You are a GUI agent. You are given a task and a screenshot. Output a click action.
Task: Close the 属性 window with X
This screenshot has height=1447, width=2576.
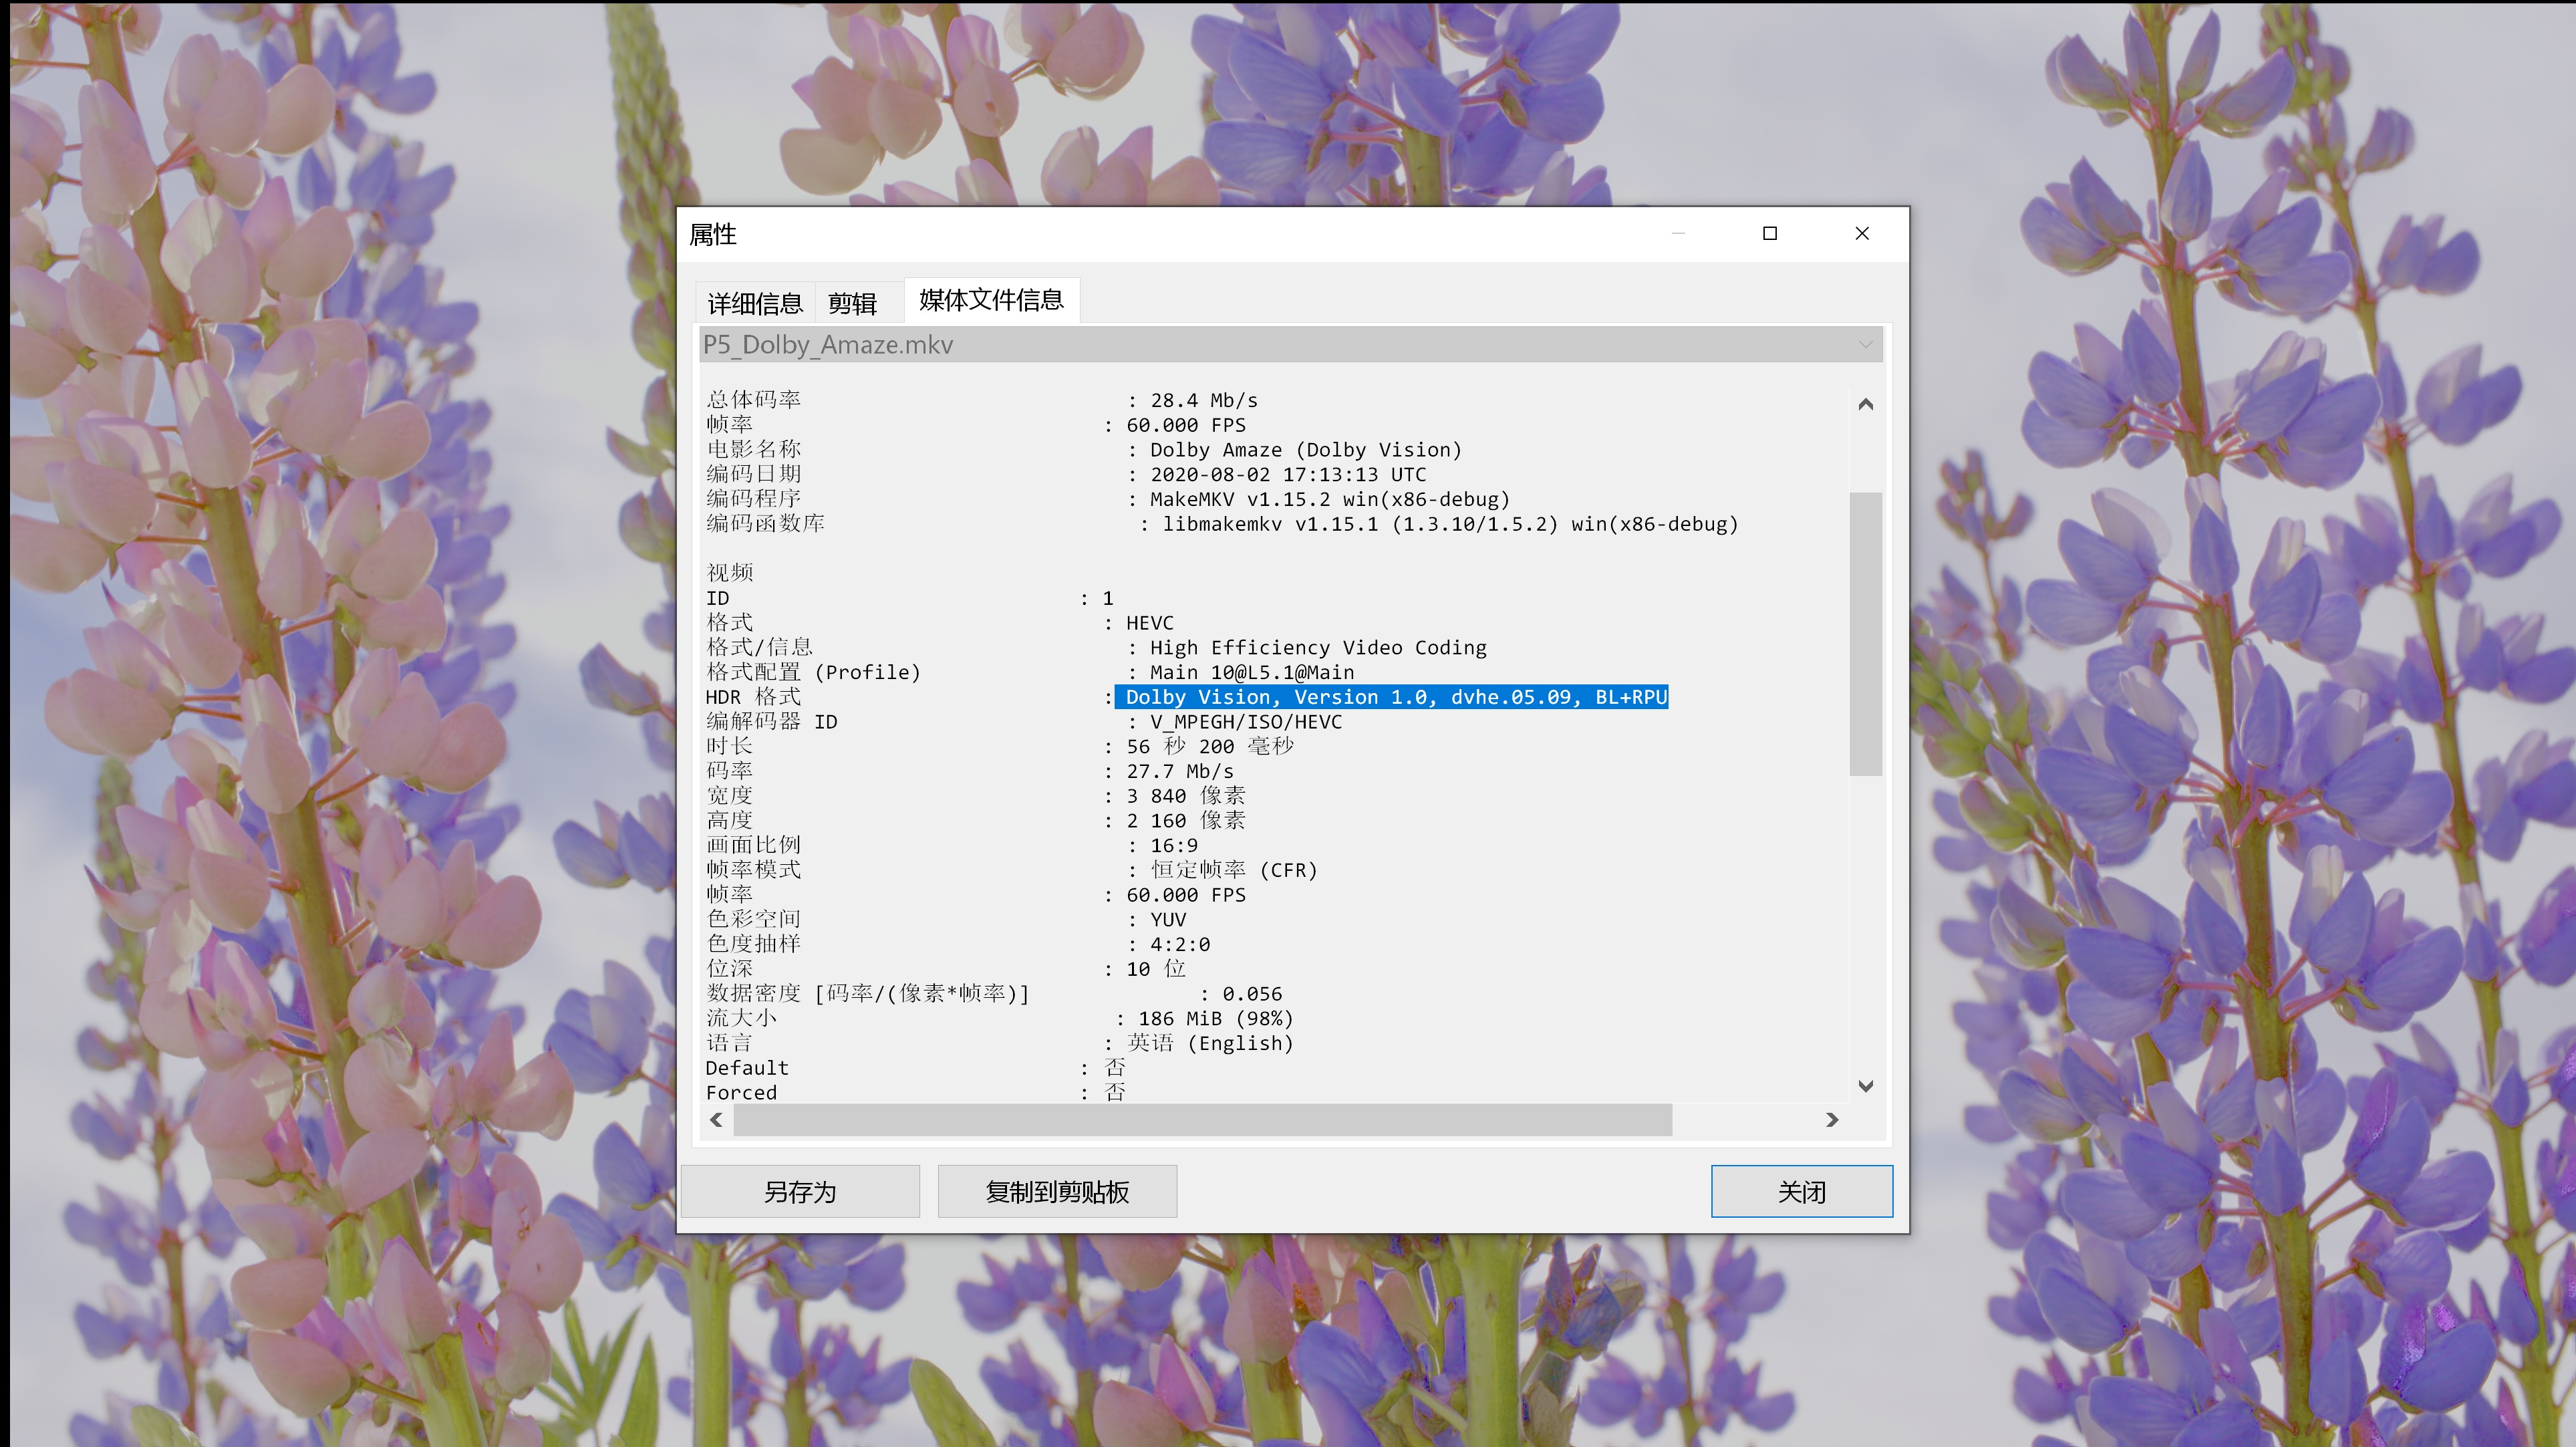pos(1862,233)
